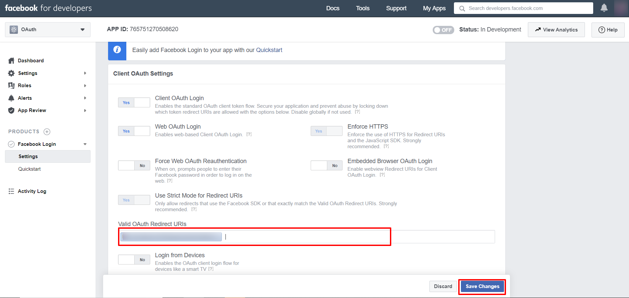This screenshot has height=298, width=629.
Task: Click the Save Changes button
Action: [x=482, y=287]
